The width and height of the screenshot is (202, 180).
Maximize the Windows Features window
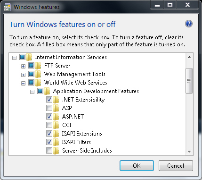click(170, 5)
